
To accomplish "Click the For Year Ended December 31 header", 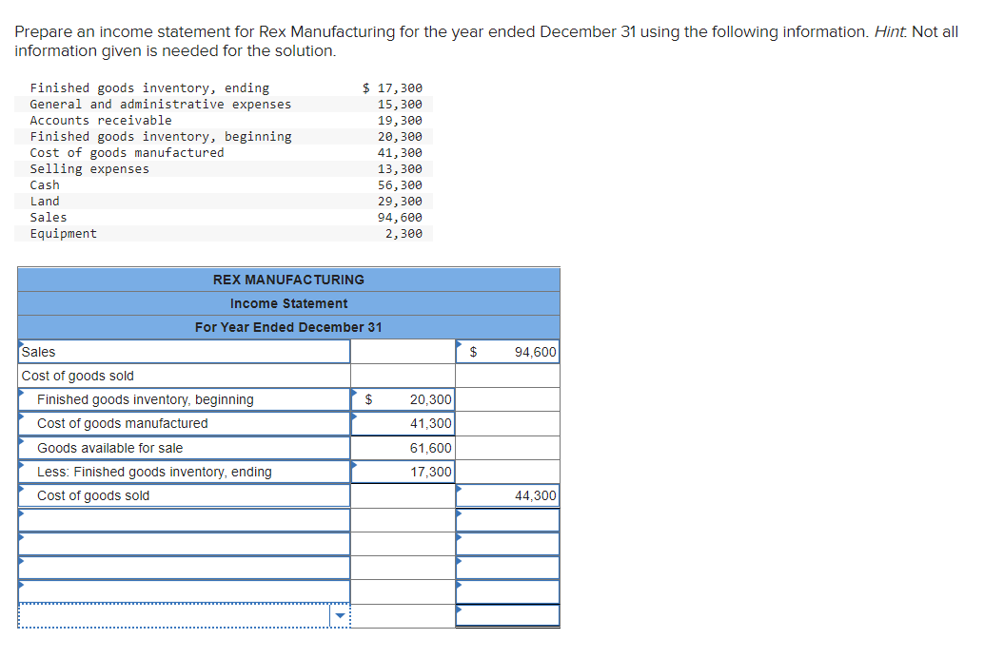I will pyautogui.click(x=288, y=327).
